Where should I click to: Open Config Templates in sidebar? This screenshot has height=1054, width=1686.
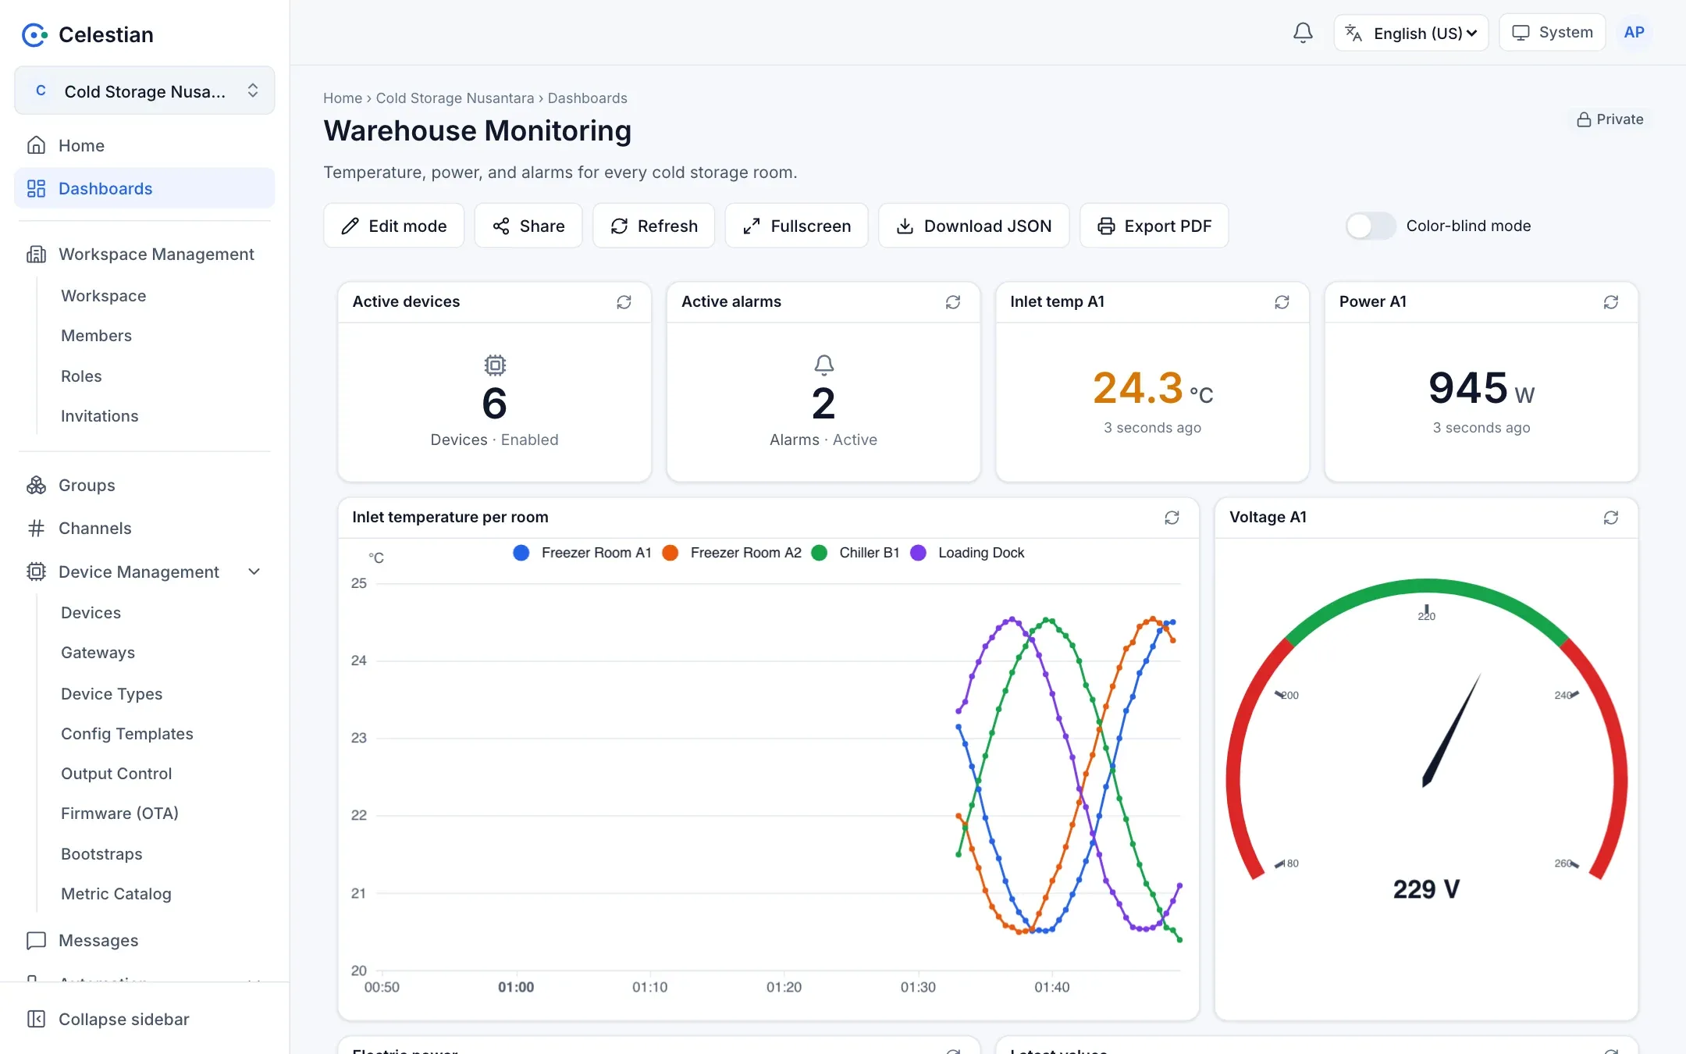pos(127,734)
